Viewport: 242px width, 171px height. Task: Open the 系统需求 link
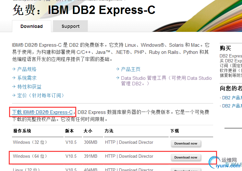[27, 78]
